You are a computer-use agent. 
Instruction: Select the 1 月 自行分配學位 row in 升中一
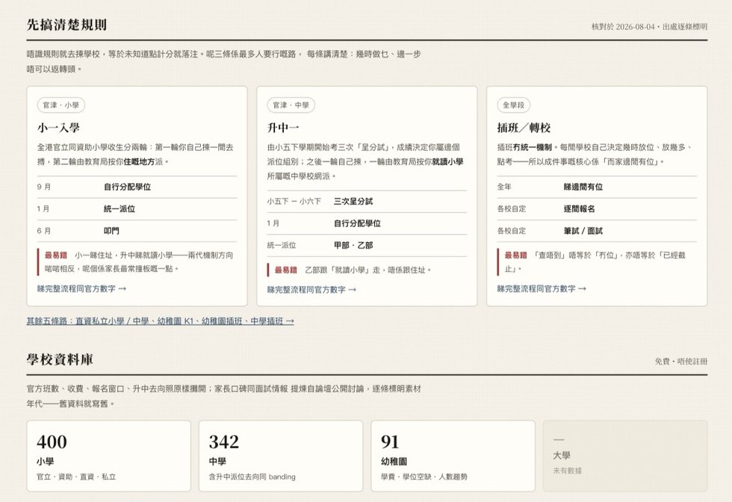coord(367,223)
